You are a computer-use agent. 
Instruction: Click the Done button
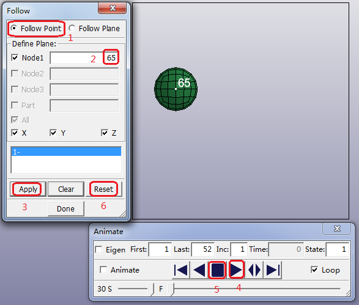point(66,208)
